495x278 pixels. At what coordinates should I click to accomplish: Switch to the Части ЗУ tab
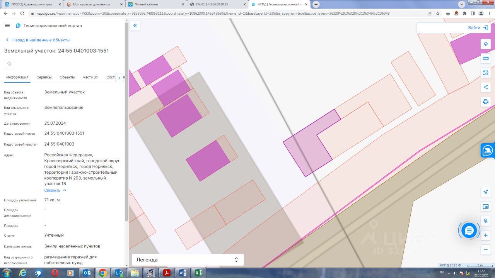pyautogui.click(x=90, y=77)
